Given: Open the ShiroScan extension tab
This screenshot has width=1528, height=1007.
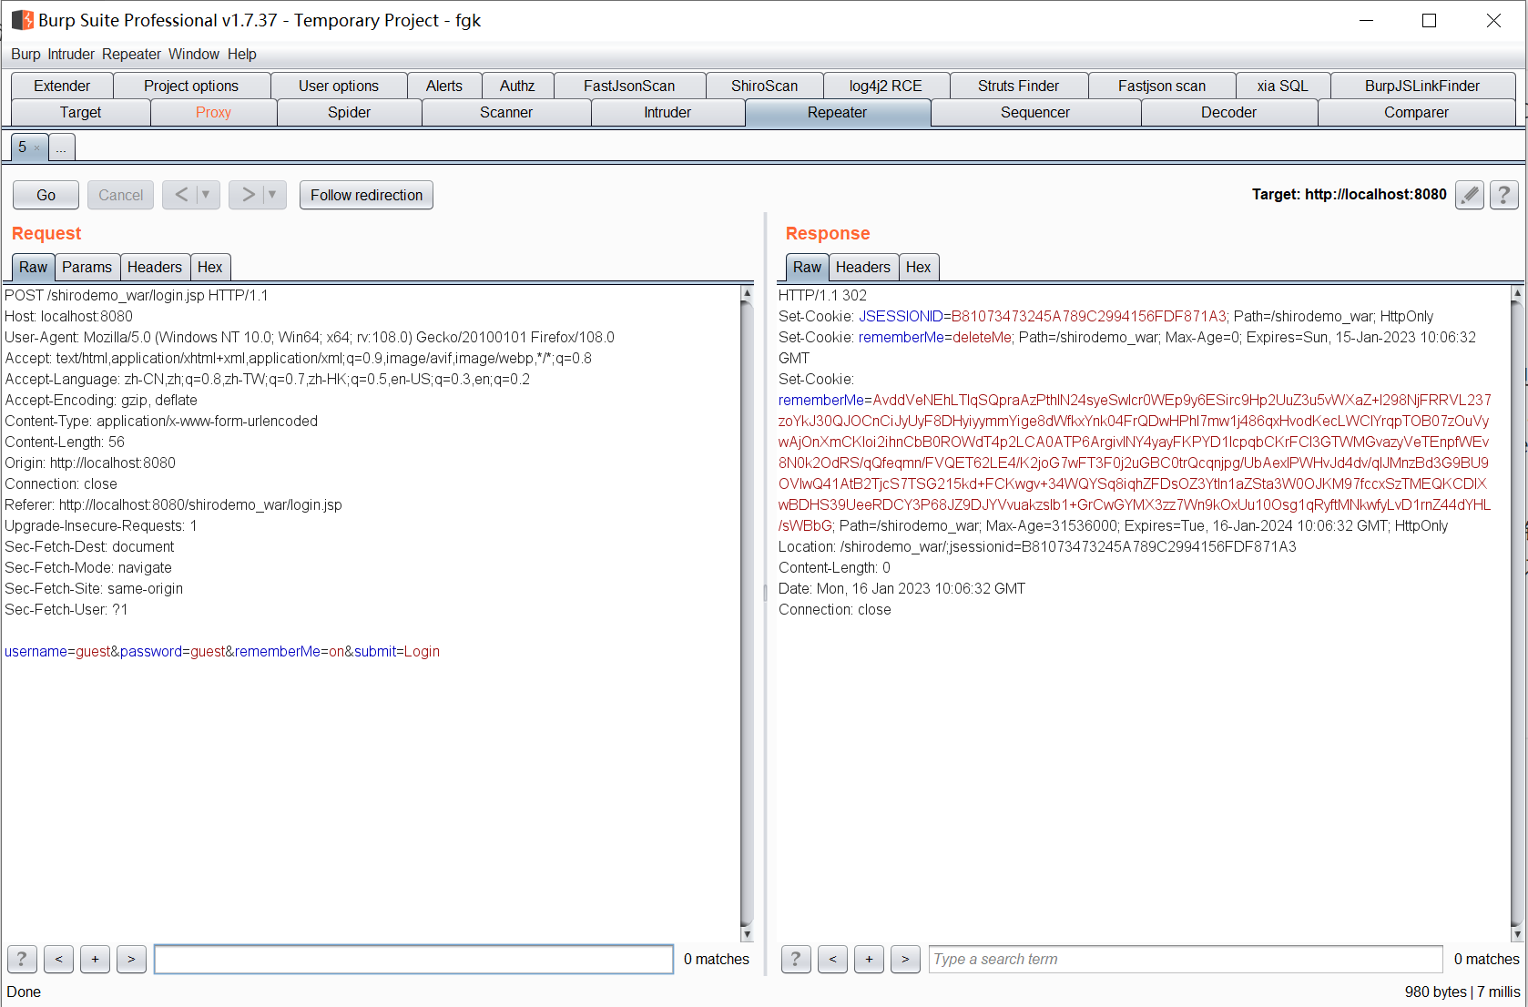Looking at the screenshot, I should (x=764, y=86).
